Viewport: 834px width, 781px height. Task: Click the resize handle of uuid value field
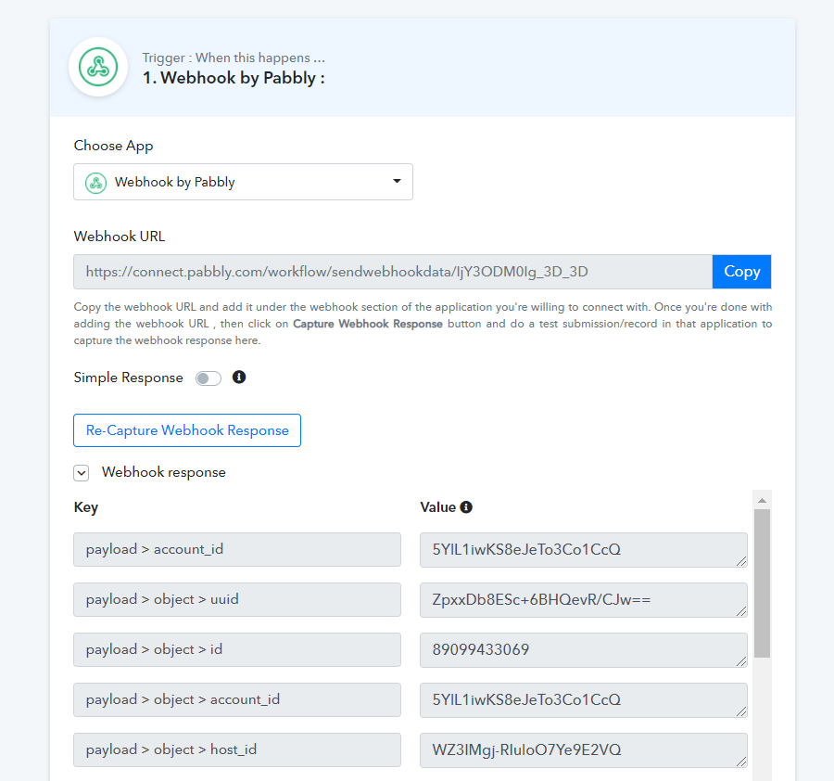tap(741, 611)
